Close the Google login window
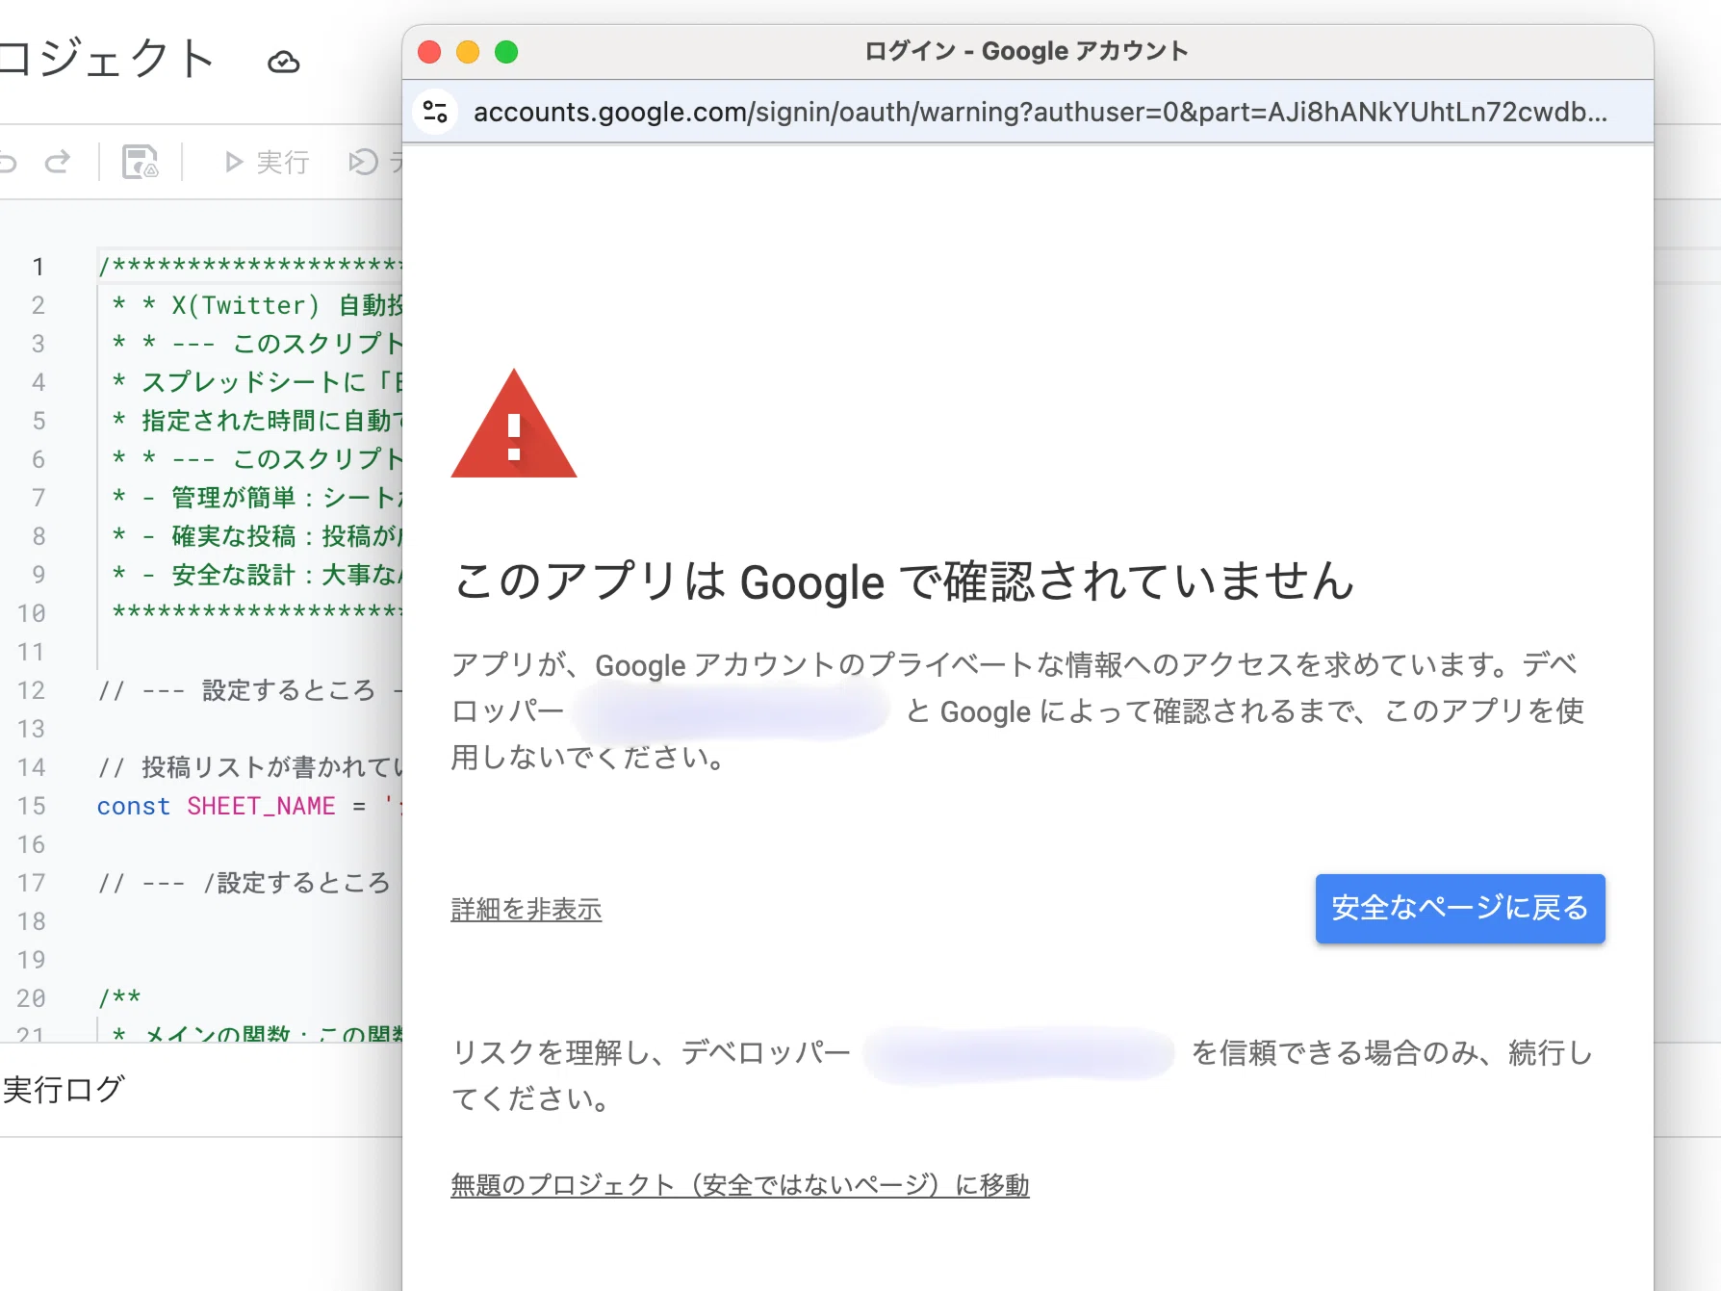The image size is (1721, 1291). (x=429, y=52)
